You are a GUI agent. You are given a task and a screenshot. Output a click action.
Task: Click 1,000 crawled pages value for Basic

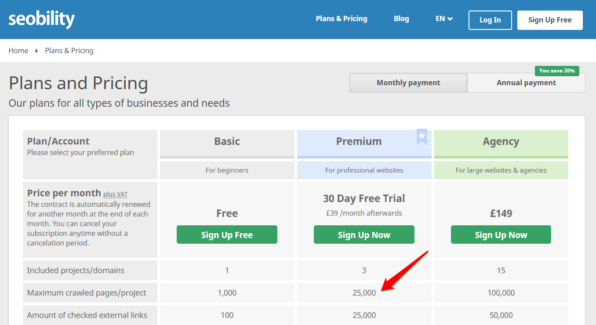tap(227, 293)
